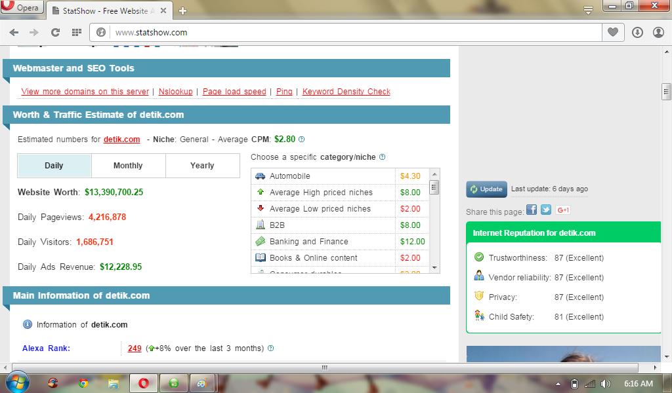This screenshot has height=393, width=672.
Task: Click the Daily Pageviews value 4,216,878
Action: coord(107,217)
